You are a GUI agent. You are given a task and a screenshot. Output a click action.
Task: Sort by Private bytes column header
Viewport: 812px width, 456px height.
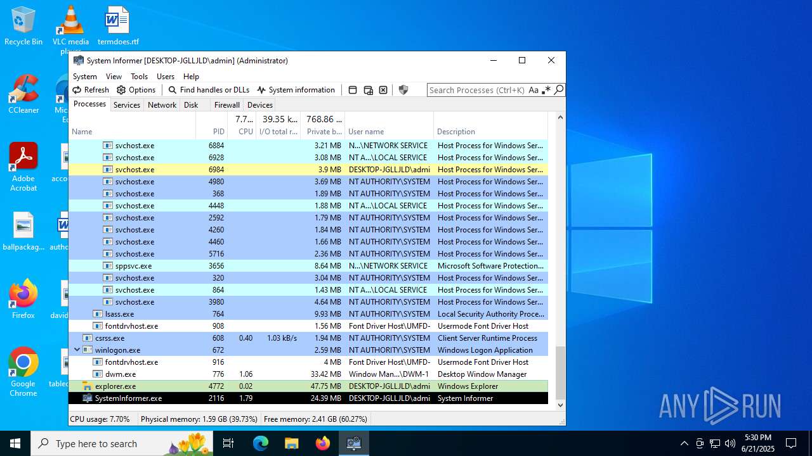(x=323, y=125)
